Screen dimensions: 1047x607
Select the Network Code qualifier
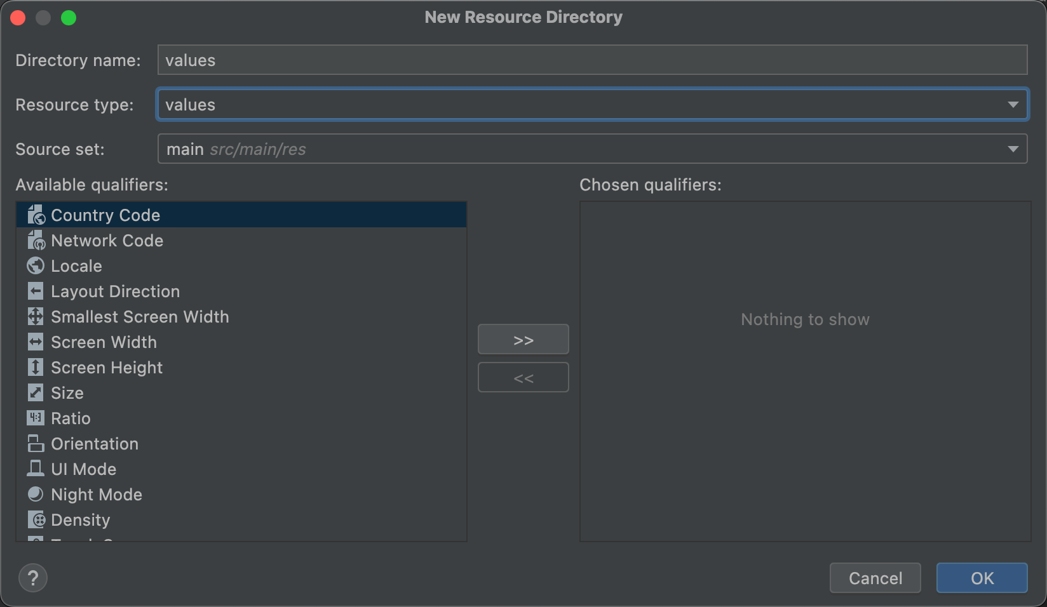point(107,240)
